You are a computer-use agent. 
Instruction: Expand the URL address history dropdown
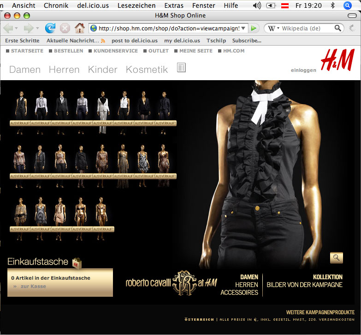coord(244,28)
